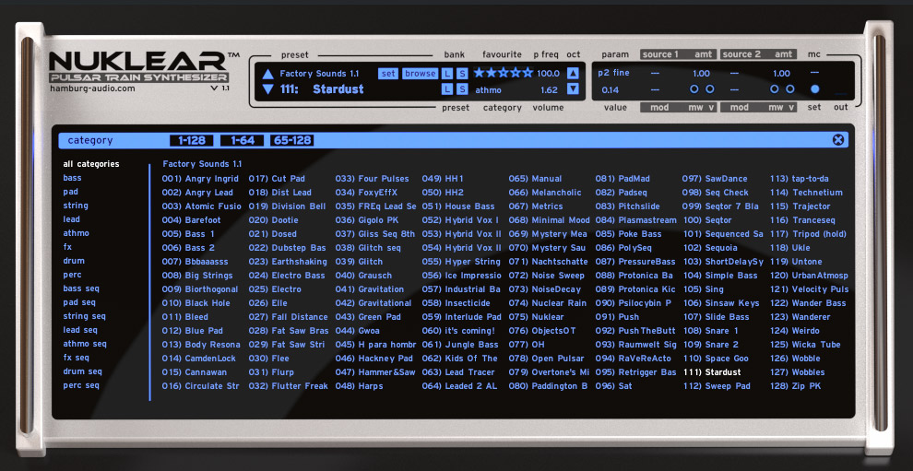Viewport: 913px width, 471px height.
Task: Select the Nuclear Rain preset
Action: [x=558, y=303]
